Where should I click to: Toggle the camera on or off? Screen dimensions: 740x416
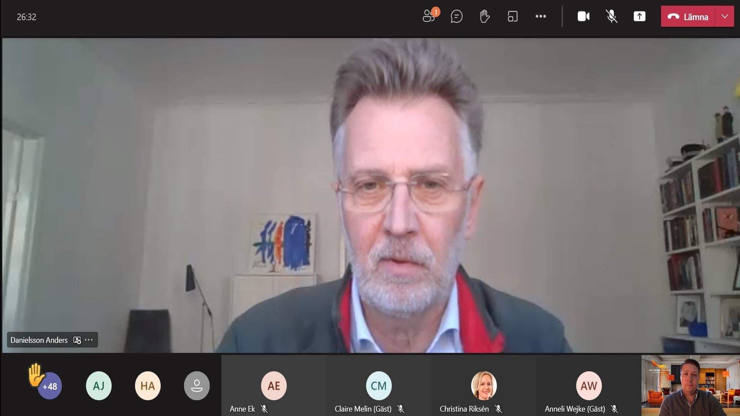click(x=583, y=17)
